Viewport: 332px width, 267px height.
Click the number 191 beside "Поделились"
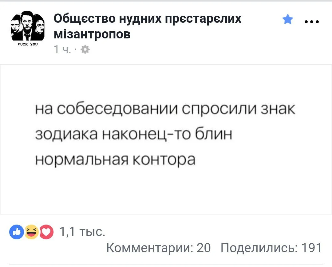pos(311,248)
